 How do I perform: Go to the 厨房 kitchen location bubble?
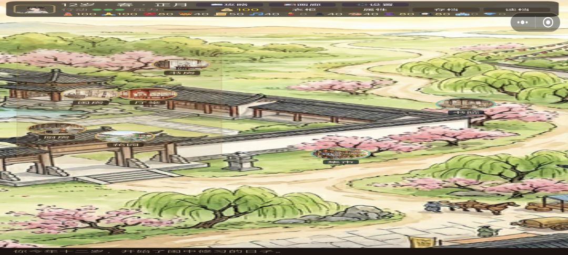(x=56, y=129)
